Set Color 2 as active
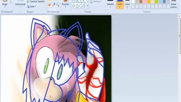181x102 pixels. [127, 5]
